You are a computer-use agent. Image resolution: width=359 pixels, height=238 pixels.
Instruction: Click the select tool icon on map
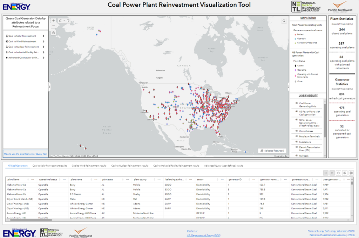pyautogui.click(x=60, y=21)
